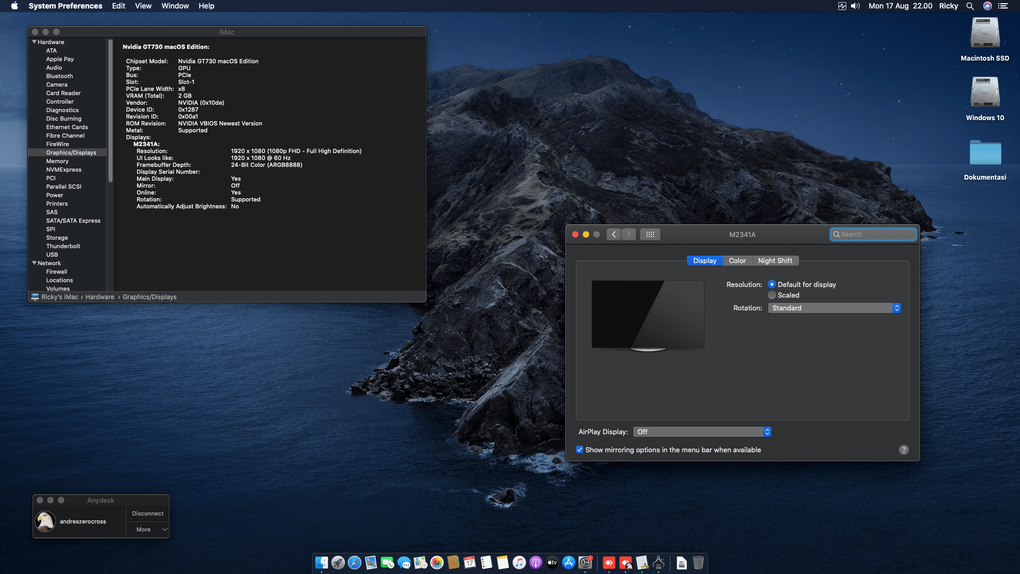
Task: Open Messages speech bubble icon in dock
Action: (x=404, y=562)
